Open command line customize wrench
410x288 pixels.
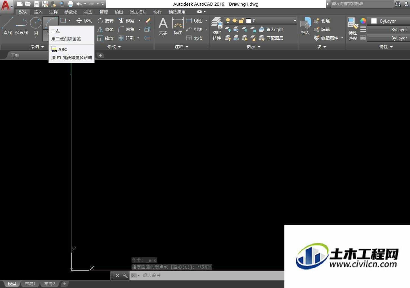125,275
